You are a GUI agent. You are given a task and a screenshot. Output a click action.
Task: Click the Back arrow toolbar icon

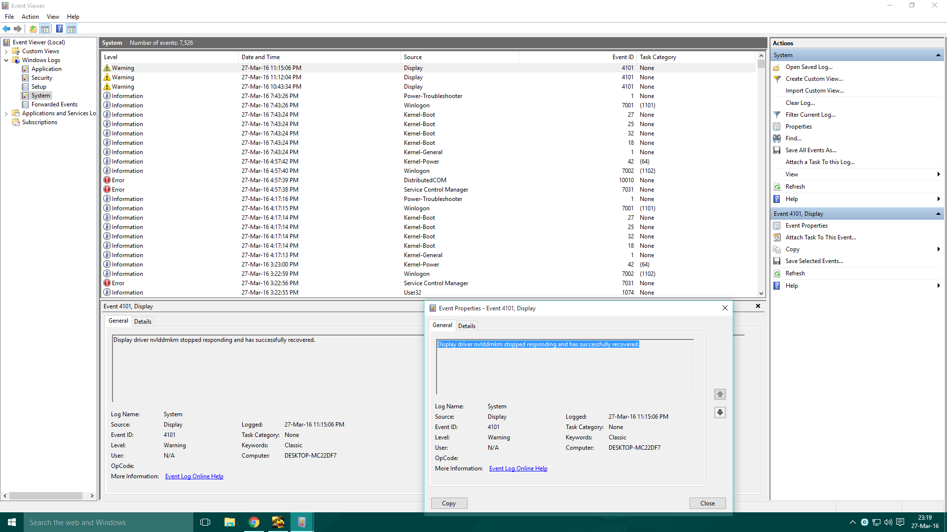pyautogui.click(x=6, y=29)
